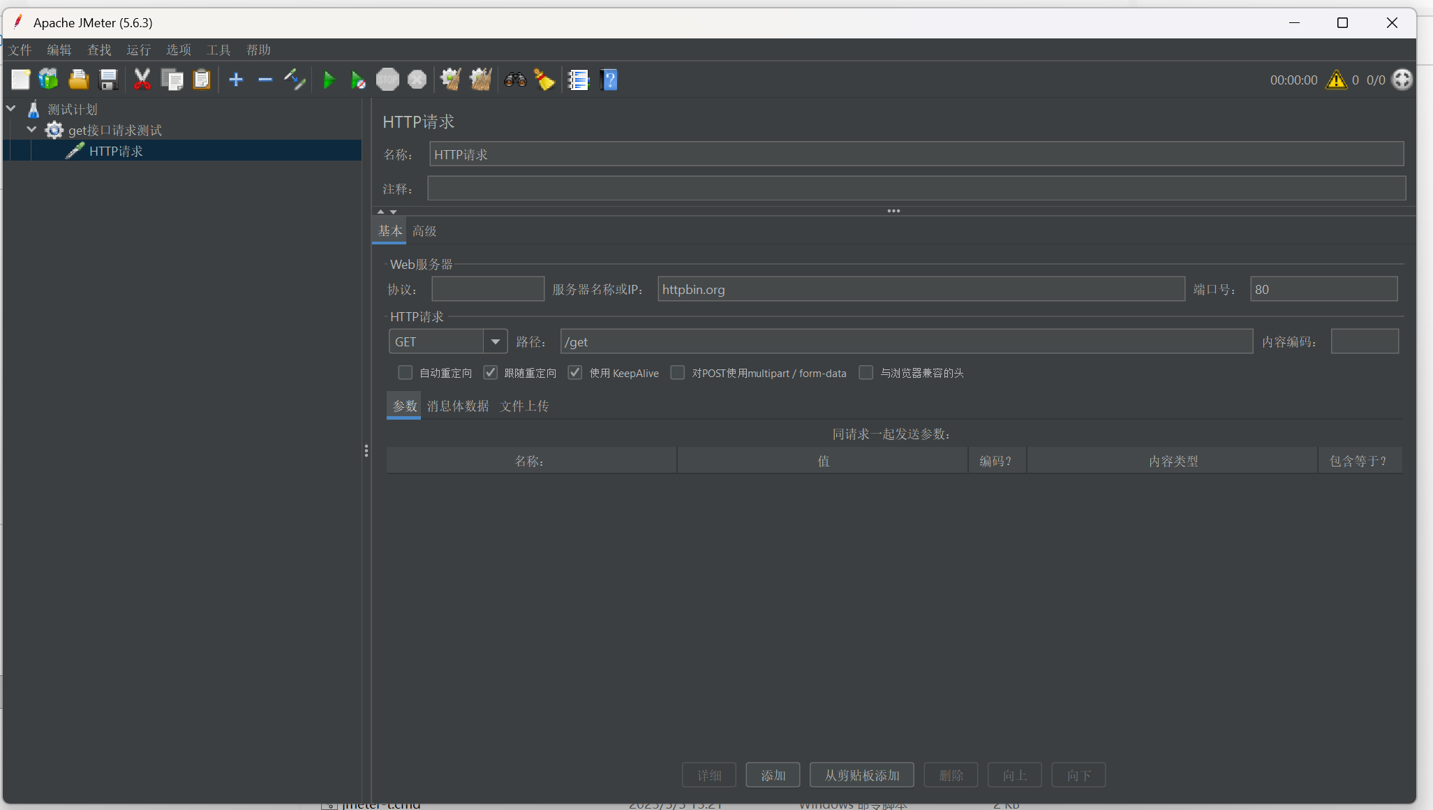Click the 添加 button
Screen dimensions: 1433x810
click(x=773, y=775)
